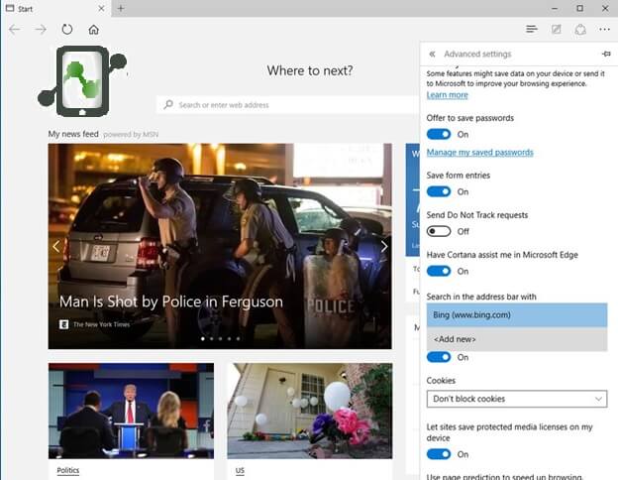Disable Cortana assist in Microsoft Edge
The width and height of the screenshot is (618, 480).
coord(439,271)
